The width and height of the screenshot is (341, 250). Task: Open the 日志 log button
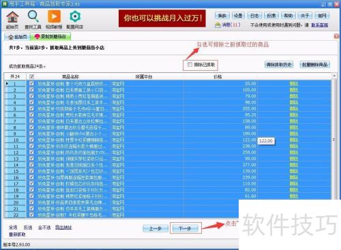coord(254,16)
